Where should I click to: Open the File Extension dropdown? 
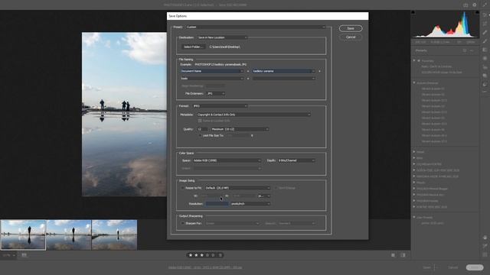[216, 93]
